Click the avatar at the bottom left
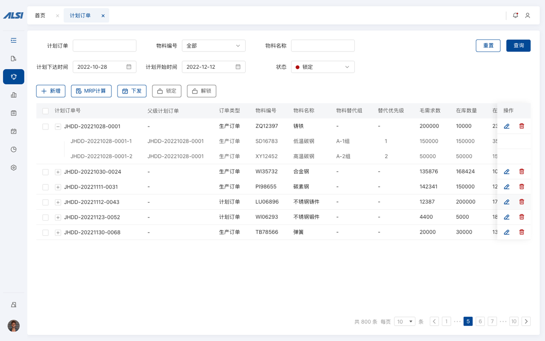The height and width of the screenshot is (341, 545). point(13,326)
